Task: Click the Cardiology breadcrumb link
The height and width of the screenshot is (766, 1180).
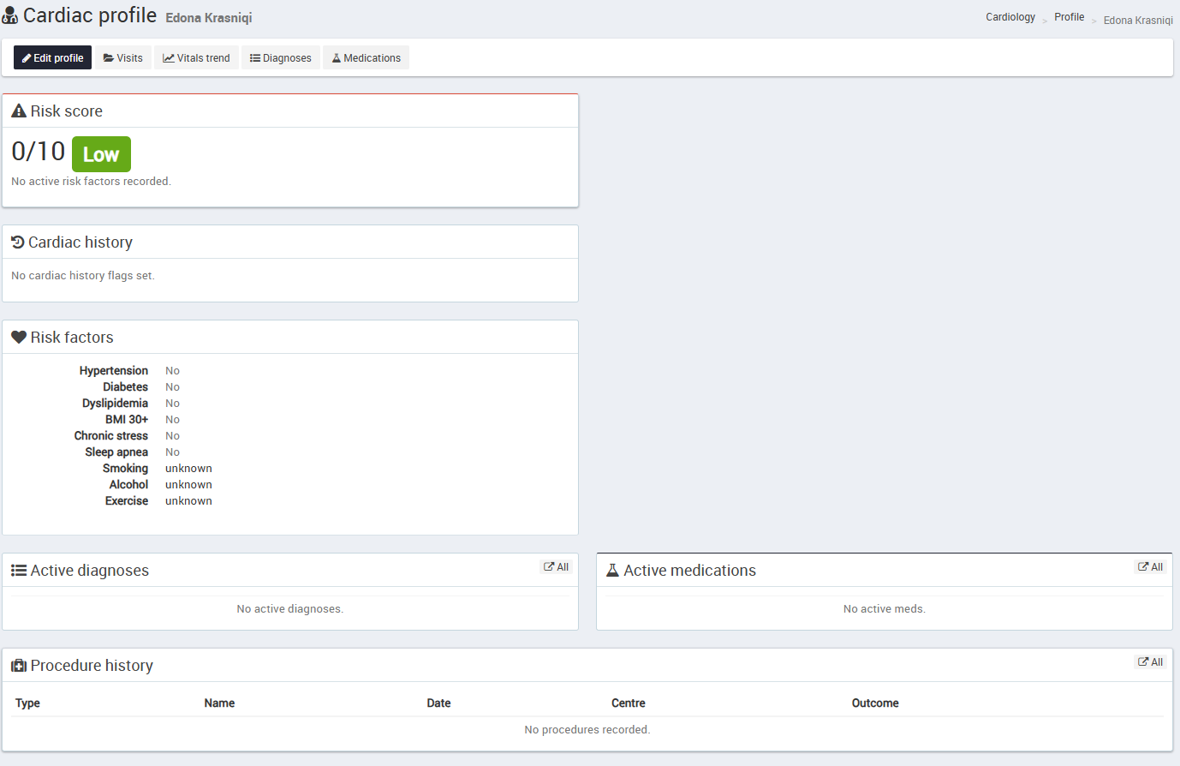Action: point(1010,17)
